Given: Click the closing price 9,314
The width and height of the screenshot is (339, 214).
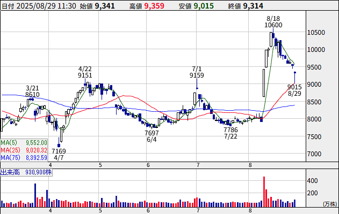Looking at the screenshot, I should (253, 6).
